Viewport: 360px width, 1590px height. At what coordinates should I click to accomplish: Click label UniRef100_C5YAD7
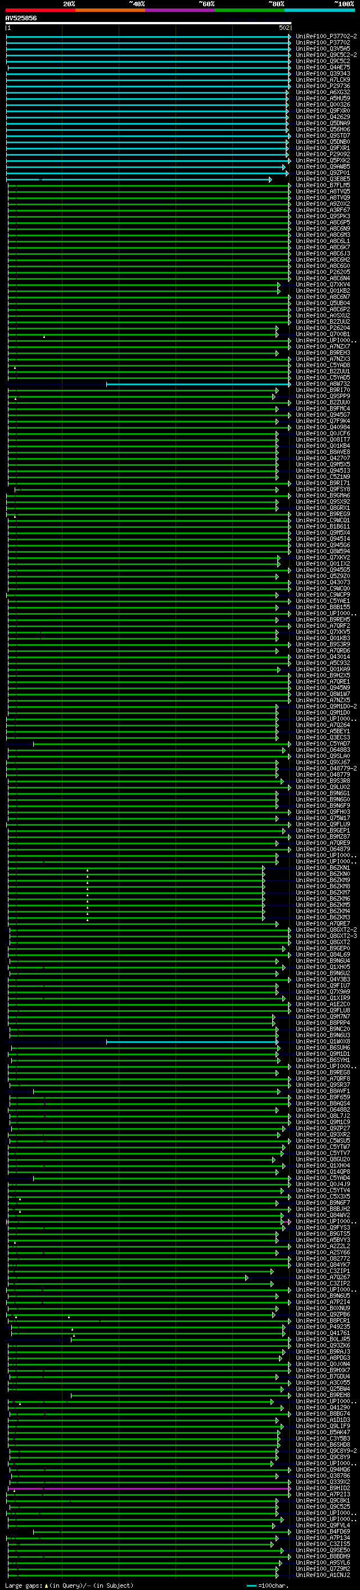coord(323,744)
